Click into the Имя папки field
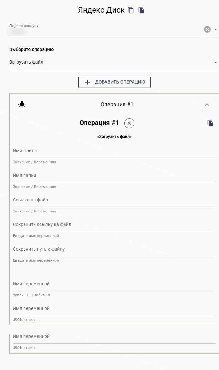 [114, 176]
